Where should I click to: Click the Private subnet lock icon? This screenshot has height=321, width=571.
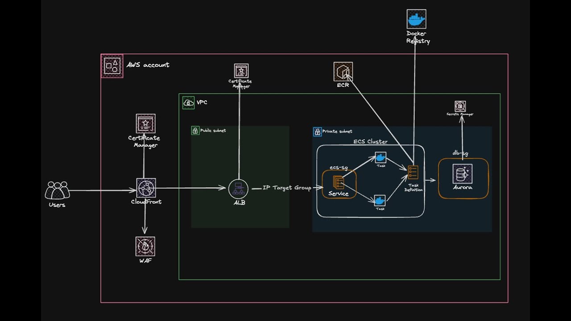coord(317,132)
